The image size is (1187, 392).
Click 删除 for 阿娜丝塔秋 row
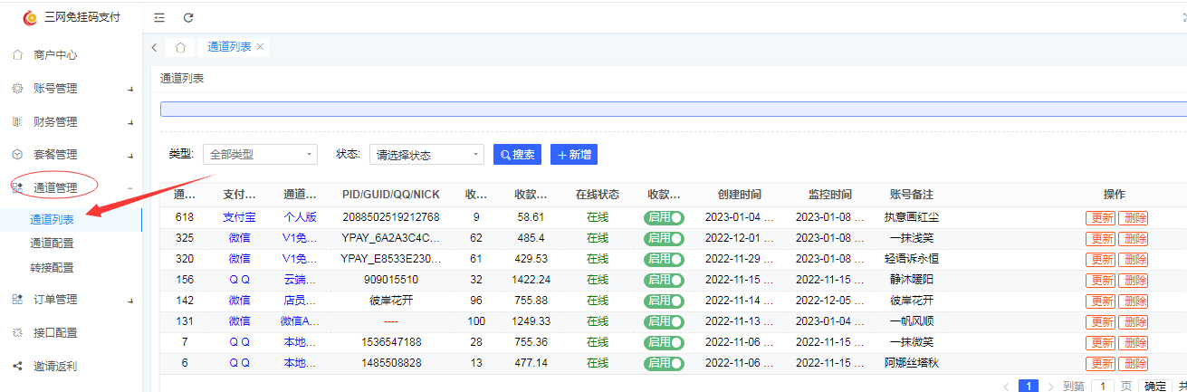pos(1134,363)
